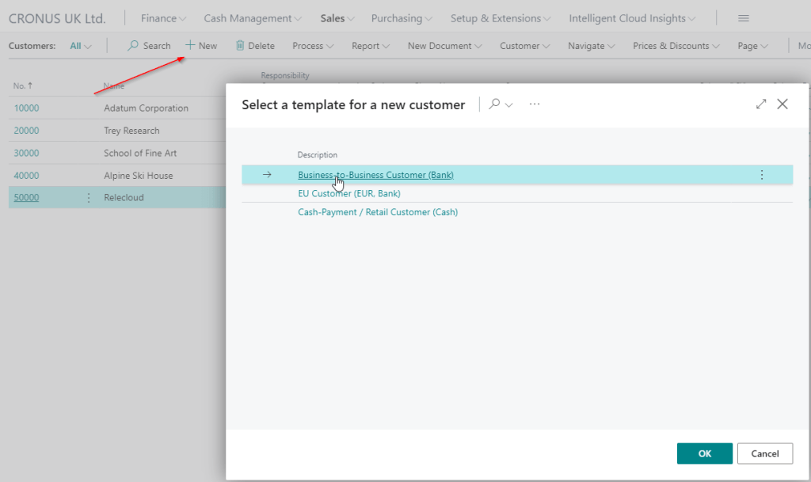Viewport: 811px width, 482px height.
Task: Show the row menu for Relecloud
Action: (89, 198)
